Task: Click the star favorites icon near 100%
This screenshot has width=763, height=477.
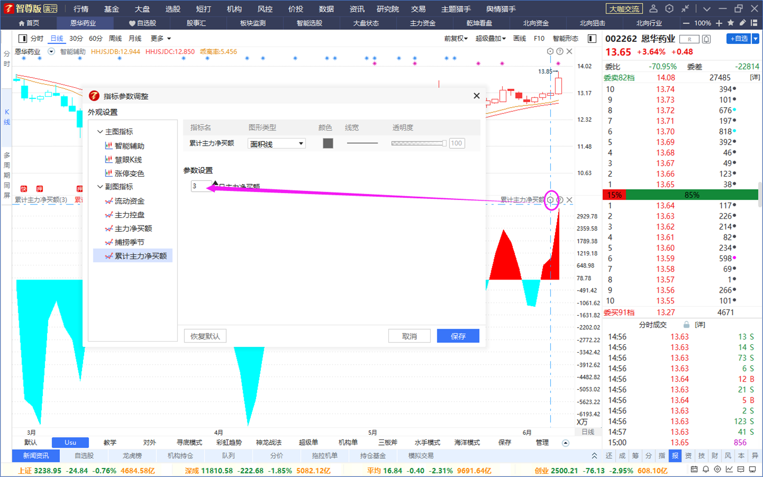Action: click(731, 23)
